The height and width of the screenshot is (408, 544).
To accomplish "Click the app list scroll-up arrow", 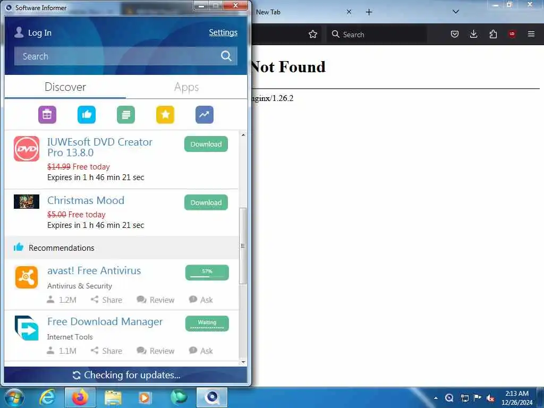I will click(243, 134).
